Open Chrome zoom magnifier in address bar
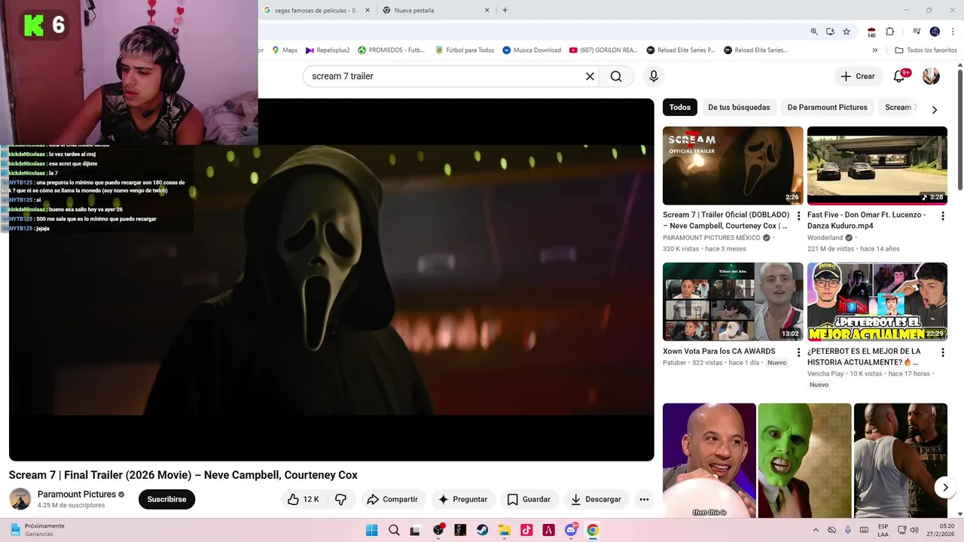Image resolution: width=964 pixels, height=542 pixels. [x=814, y=32]
